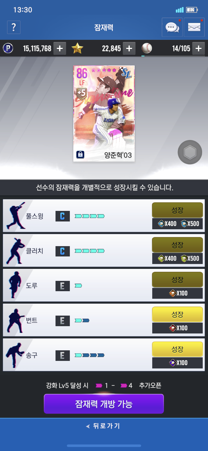
Task: Grow the 도루 potential with 성장
Action: coord(177,280)
